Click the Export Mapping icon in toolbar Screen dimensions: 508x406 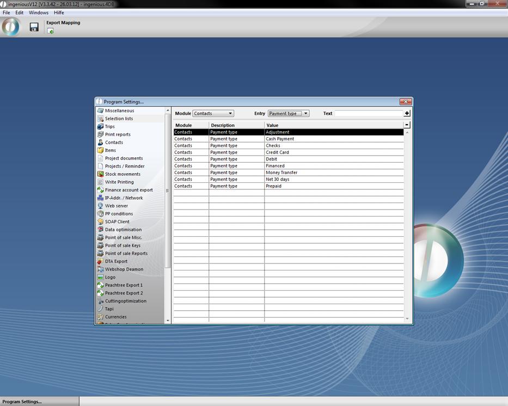coord(51,31)
